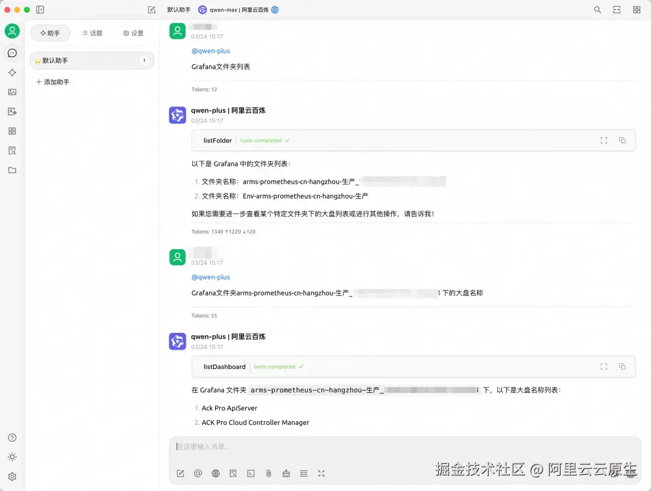The image size is (651, 491).
Task: Select the 默认助手 assistant item
Action: pyautogui.click(x=92, y=61)
